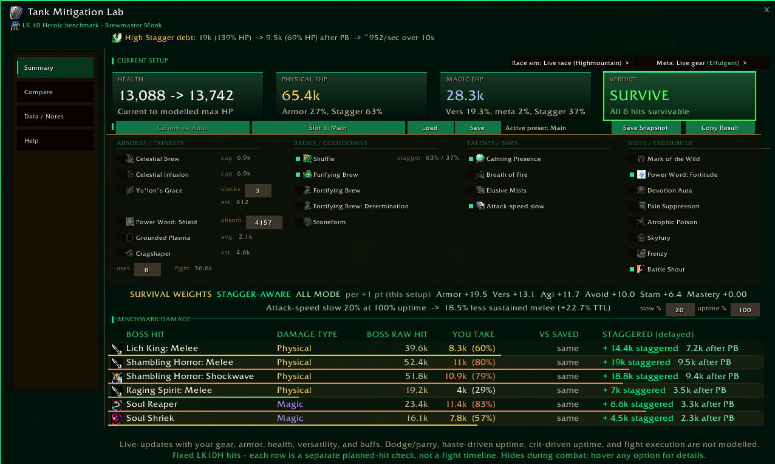
Task: Click the Fortifying Brew icon
Action: 307,190
